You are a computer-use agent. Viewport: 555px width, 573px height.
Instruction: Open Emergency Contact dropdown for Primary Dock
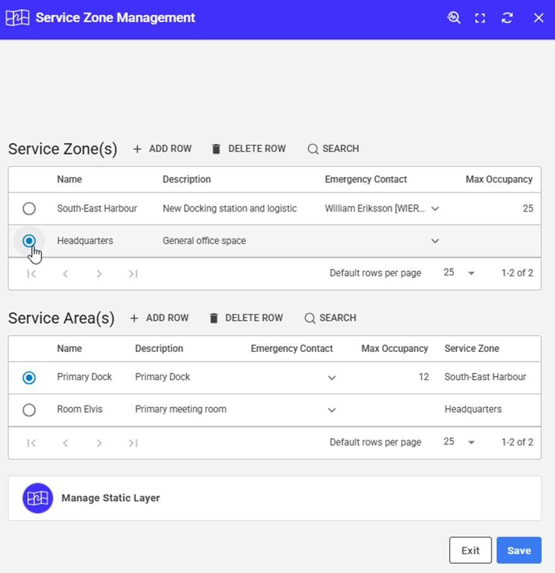332,378
